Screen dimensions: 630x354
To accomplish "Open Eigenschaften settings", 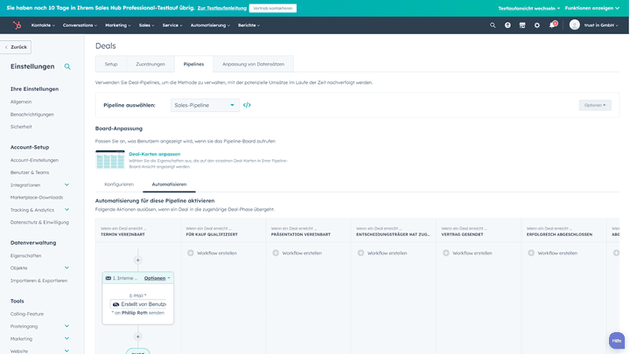I will point(25,255).
